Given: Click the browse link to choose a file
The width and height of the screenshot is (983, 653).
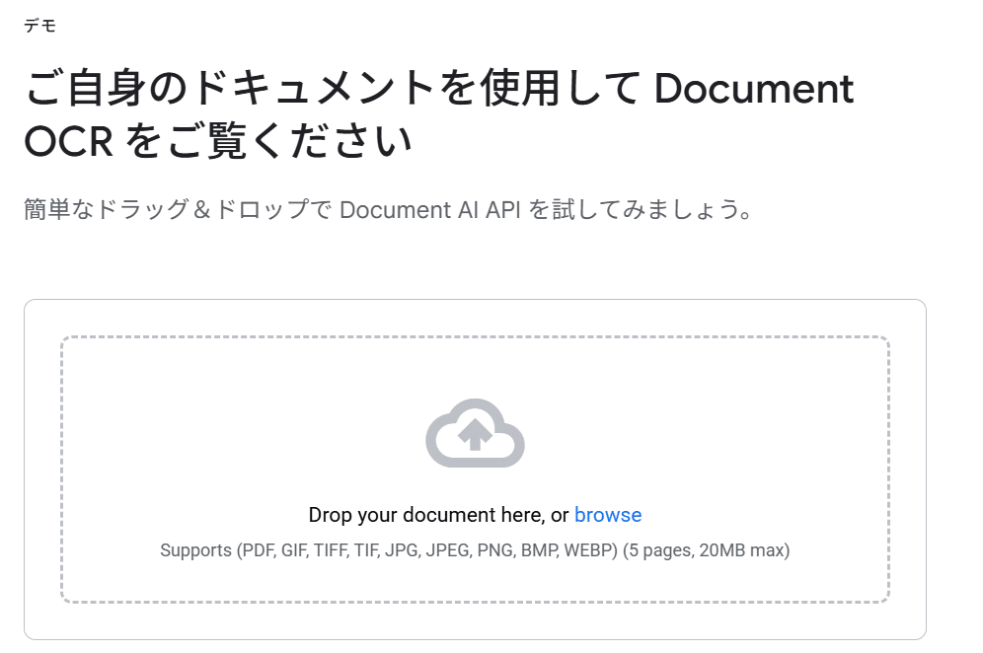Looking at the screenshot, I should (x=608, y=514).
